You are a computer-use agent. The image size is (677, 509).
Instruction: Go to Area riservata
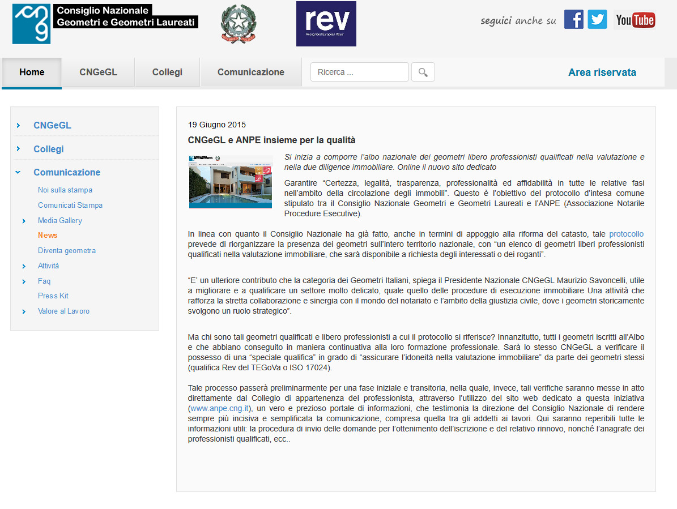602,72
